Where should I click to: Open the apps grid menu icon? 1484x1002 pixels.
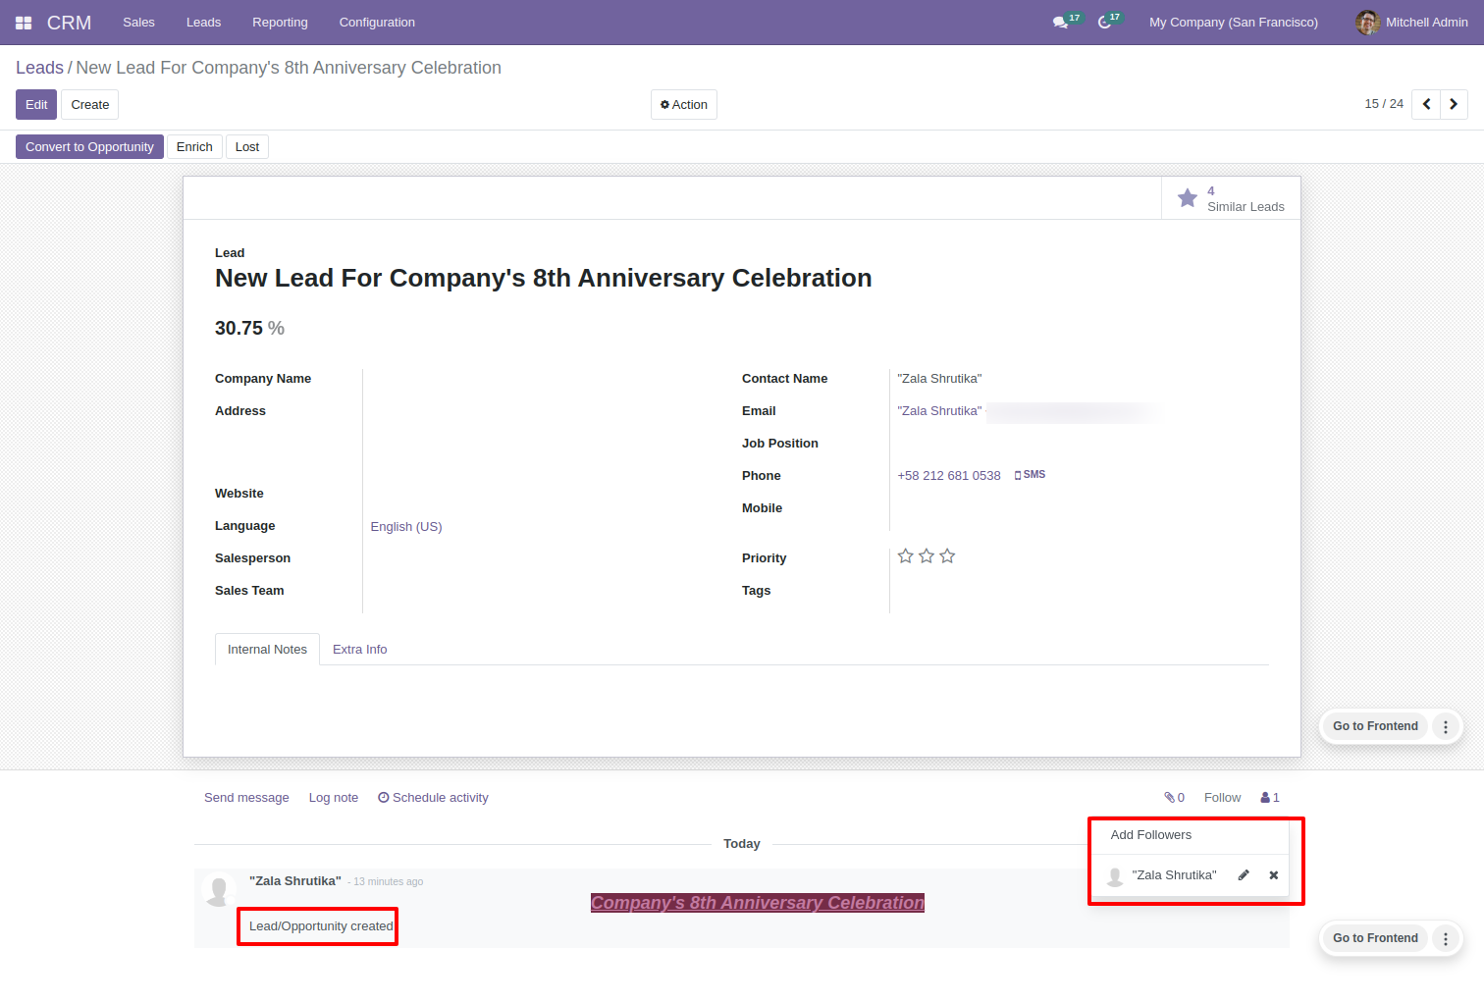pyautogui.click(x=24, y=23)
